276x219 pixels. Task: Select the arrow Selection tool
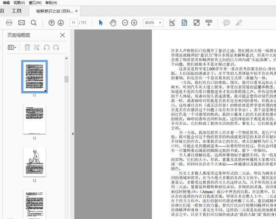coord(101,23)
